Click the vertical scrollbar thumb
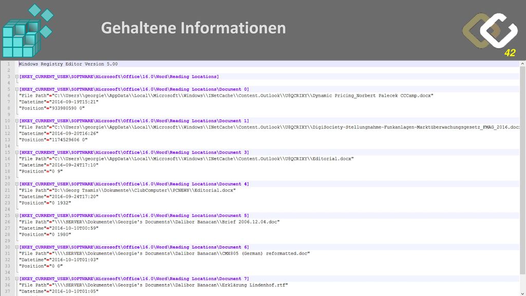Image resolution: width=526 pixels, height=296 pixels. pyautogui.click(x=522, y=170)
